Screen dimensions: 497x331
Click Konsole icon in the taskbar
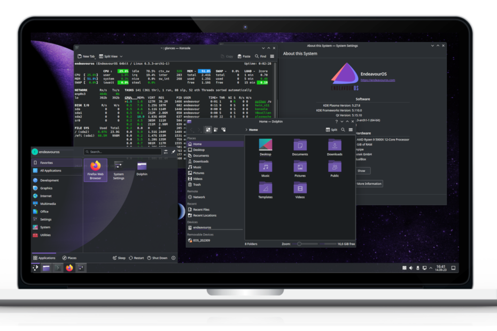pos(58,268)
